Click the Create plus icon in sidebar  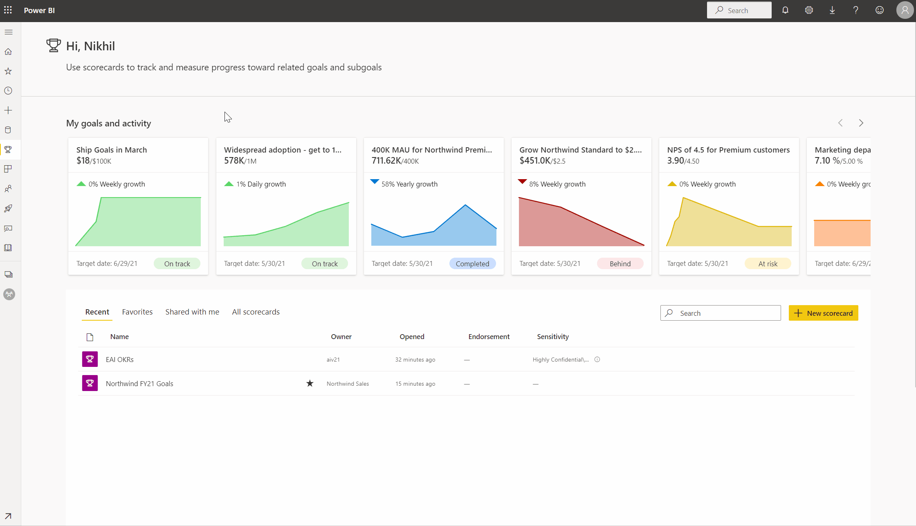(x=8, y=110)
